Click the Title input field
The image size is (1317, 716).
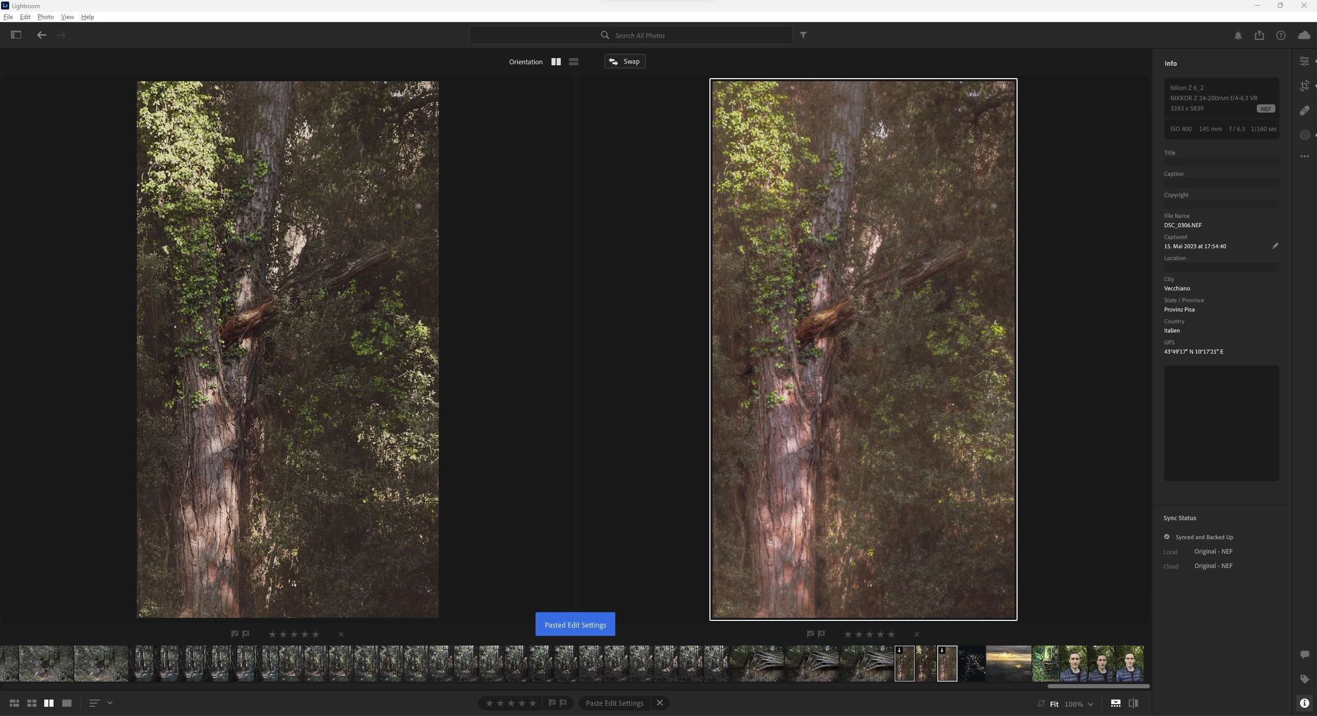click(1221, 162)
